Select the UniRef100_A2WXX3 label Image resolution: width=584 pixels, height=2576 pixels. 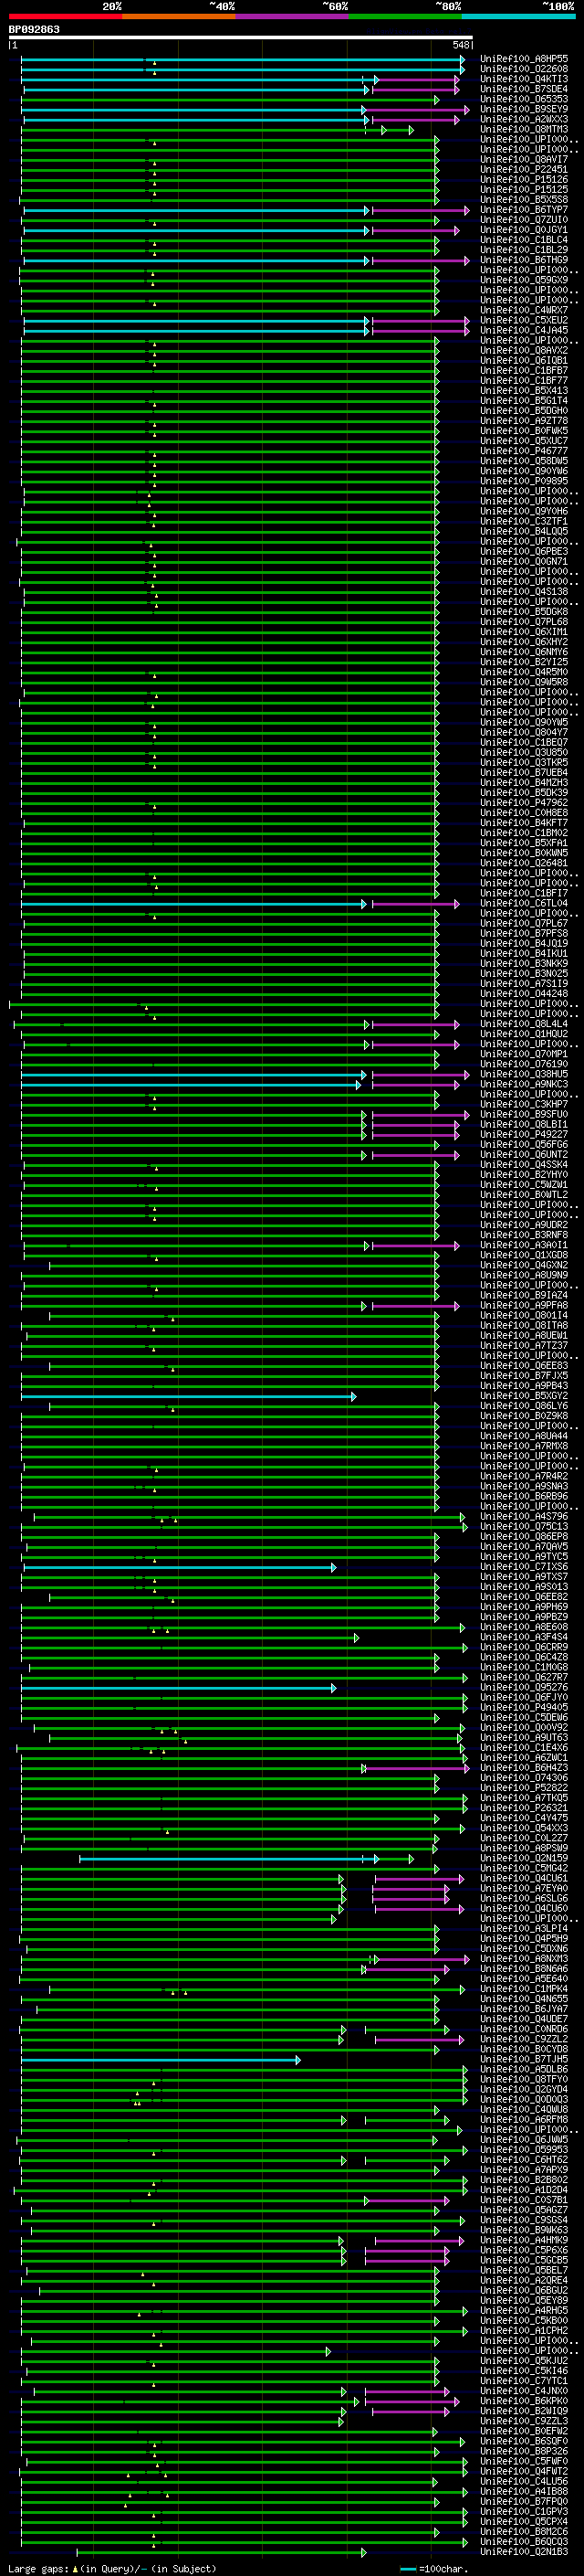coord(524,119)
